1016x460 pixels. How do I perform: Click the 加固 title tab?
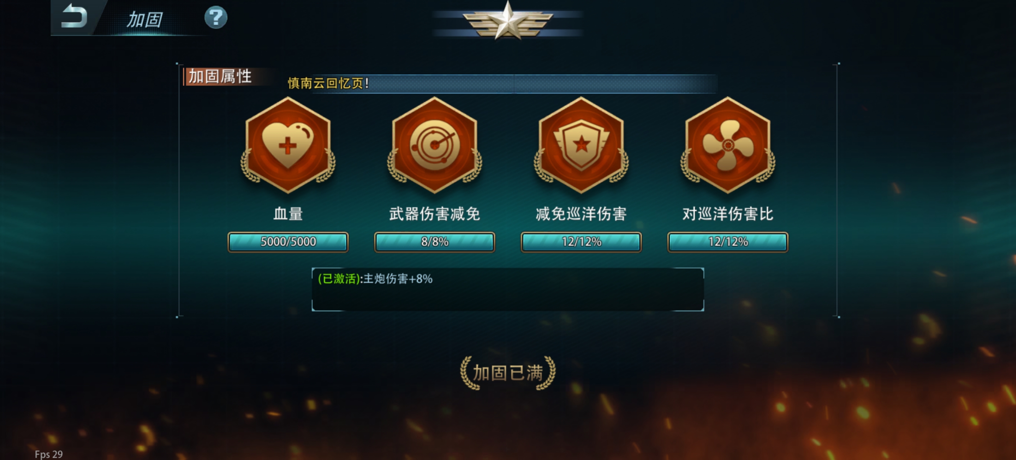tap(144, 19)
